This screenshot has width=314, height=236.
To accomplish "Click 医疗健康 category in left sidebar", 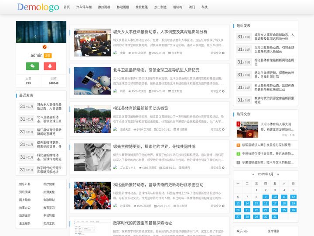I will pos(49,184).
